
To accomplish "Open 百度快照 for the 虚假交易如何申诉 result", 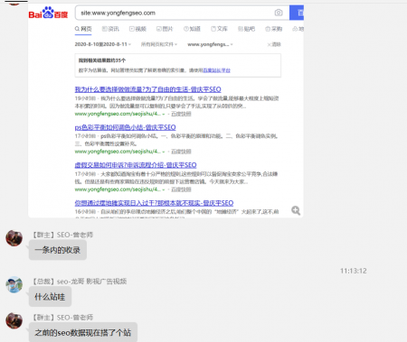I will (x=181, y=189).
